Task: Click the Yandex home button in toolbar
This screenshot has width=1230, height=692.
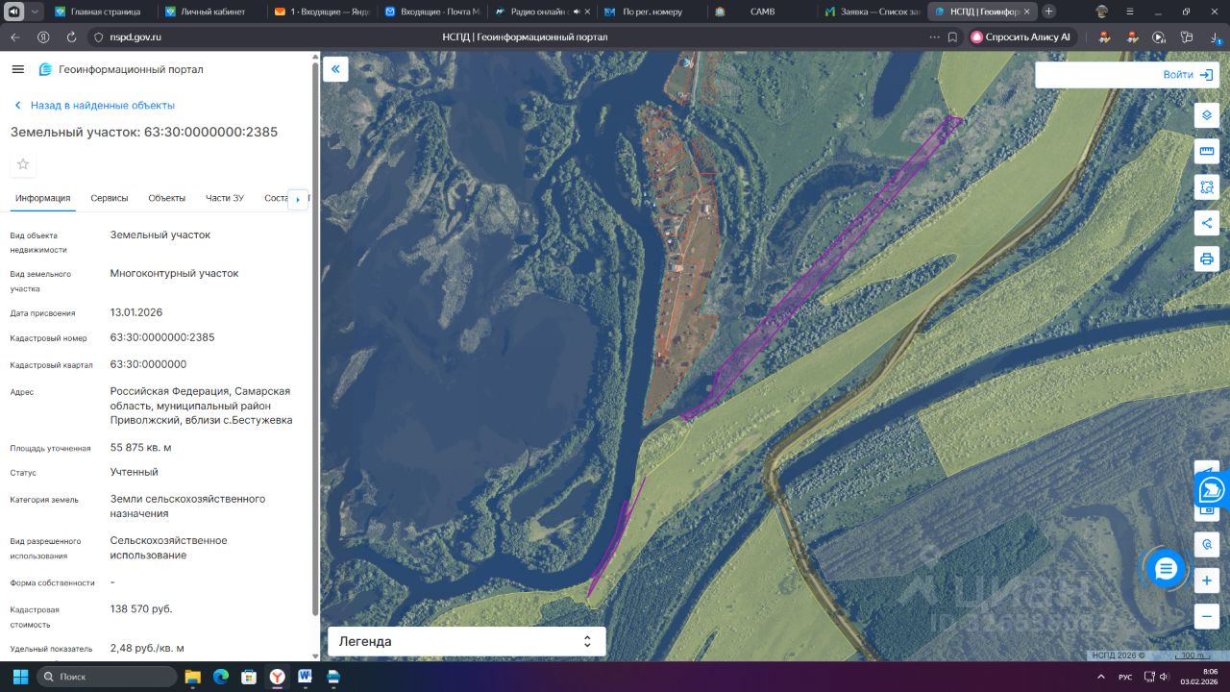Action: pos(43,37)
